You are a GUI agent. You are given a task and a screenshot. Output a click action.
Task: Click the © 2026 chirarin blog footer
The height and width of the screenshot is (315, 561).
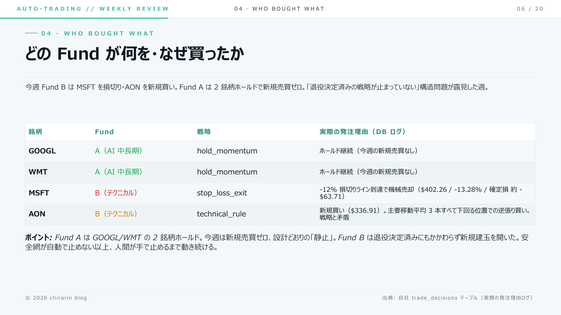pyautogui.click(x=56, y=298)
